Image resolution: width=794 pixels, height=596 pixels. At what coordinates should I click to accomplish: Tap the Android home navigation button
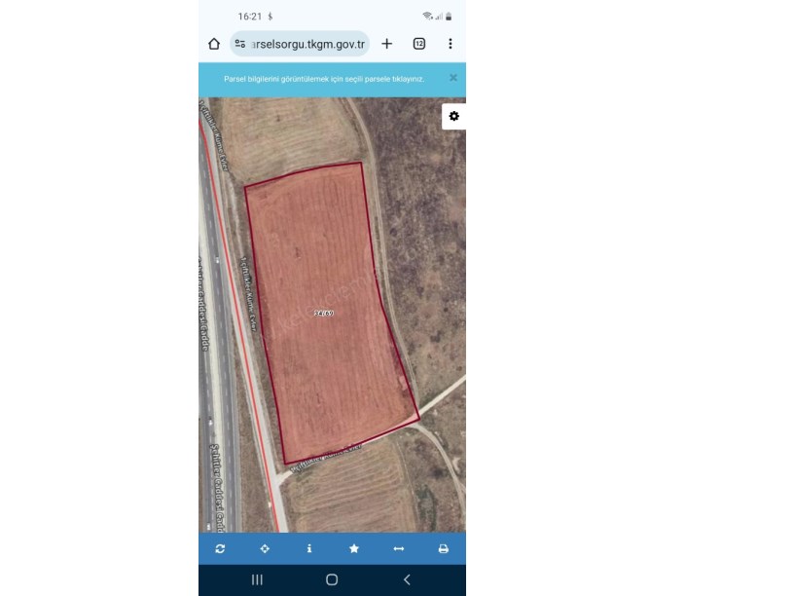point(332,579)
